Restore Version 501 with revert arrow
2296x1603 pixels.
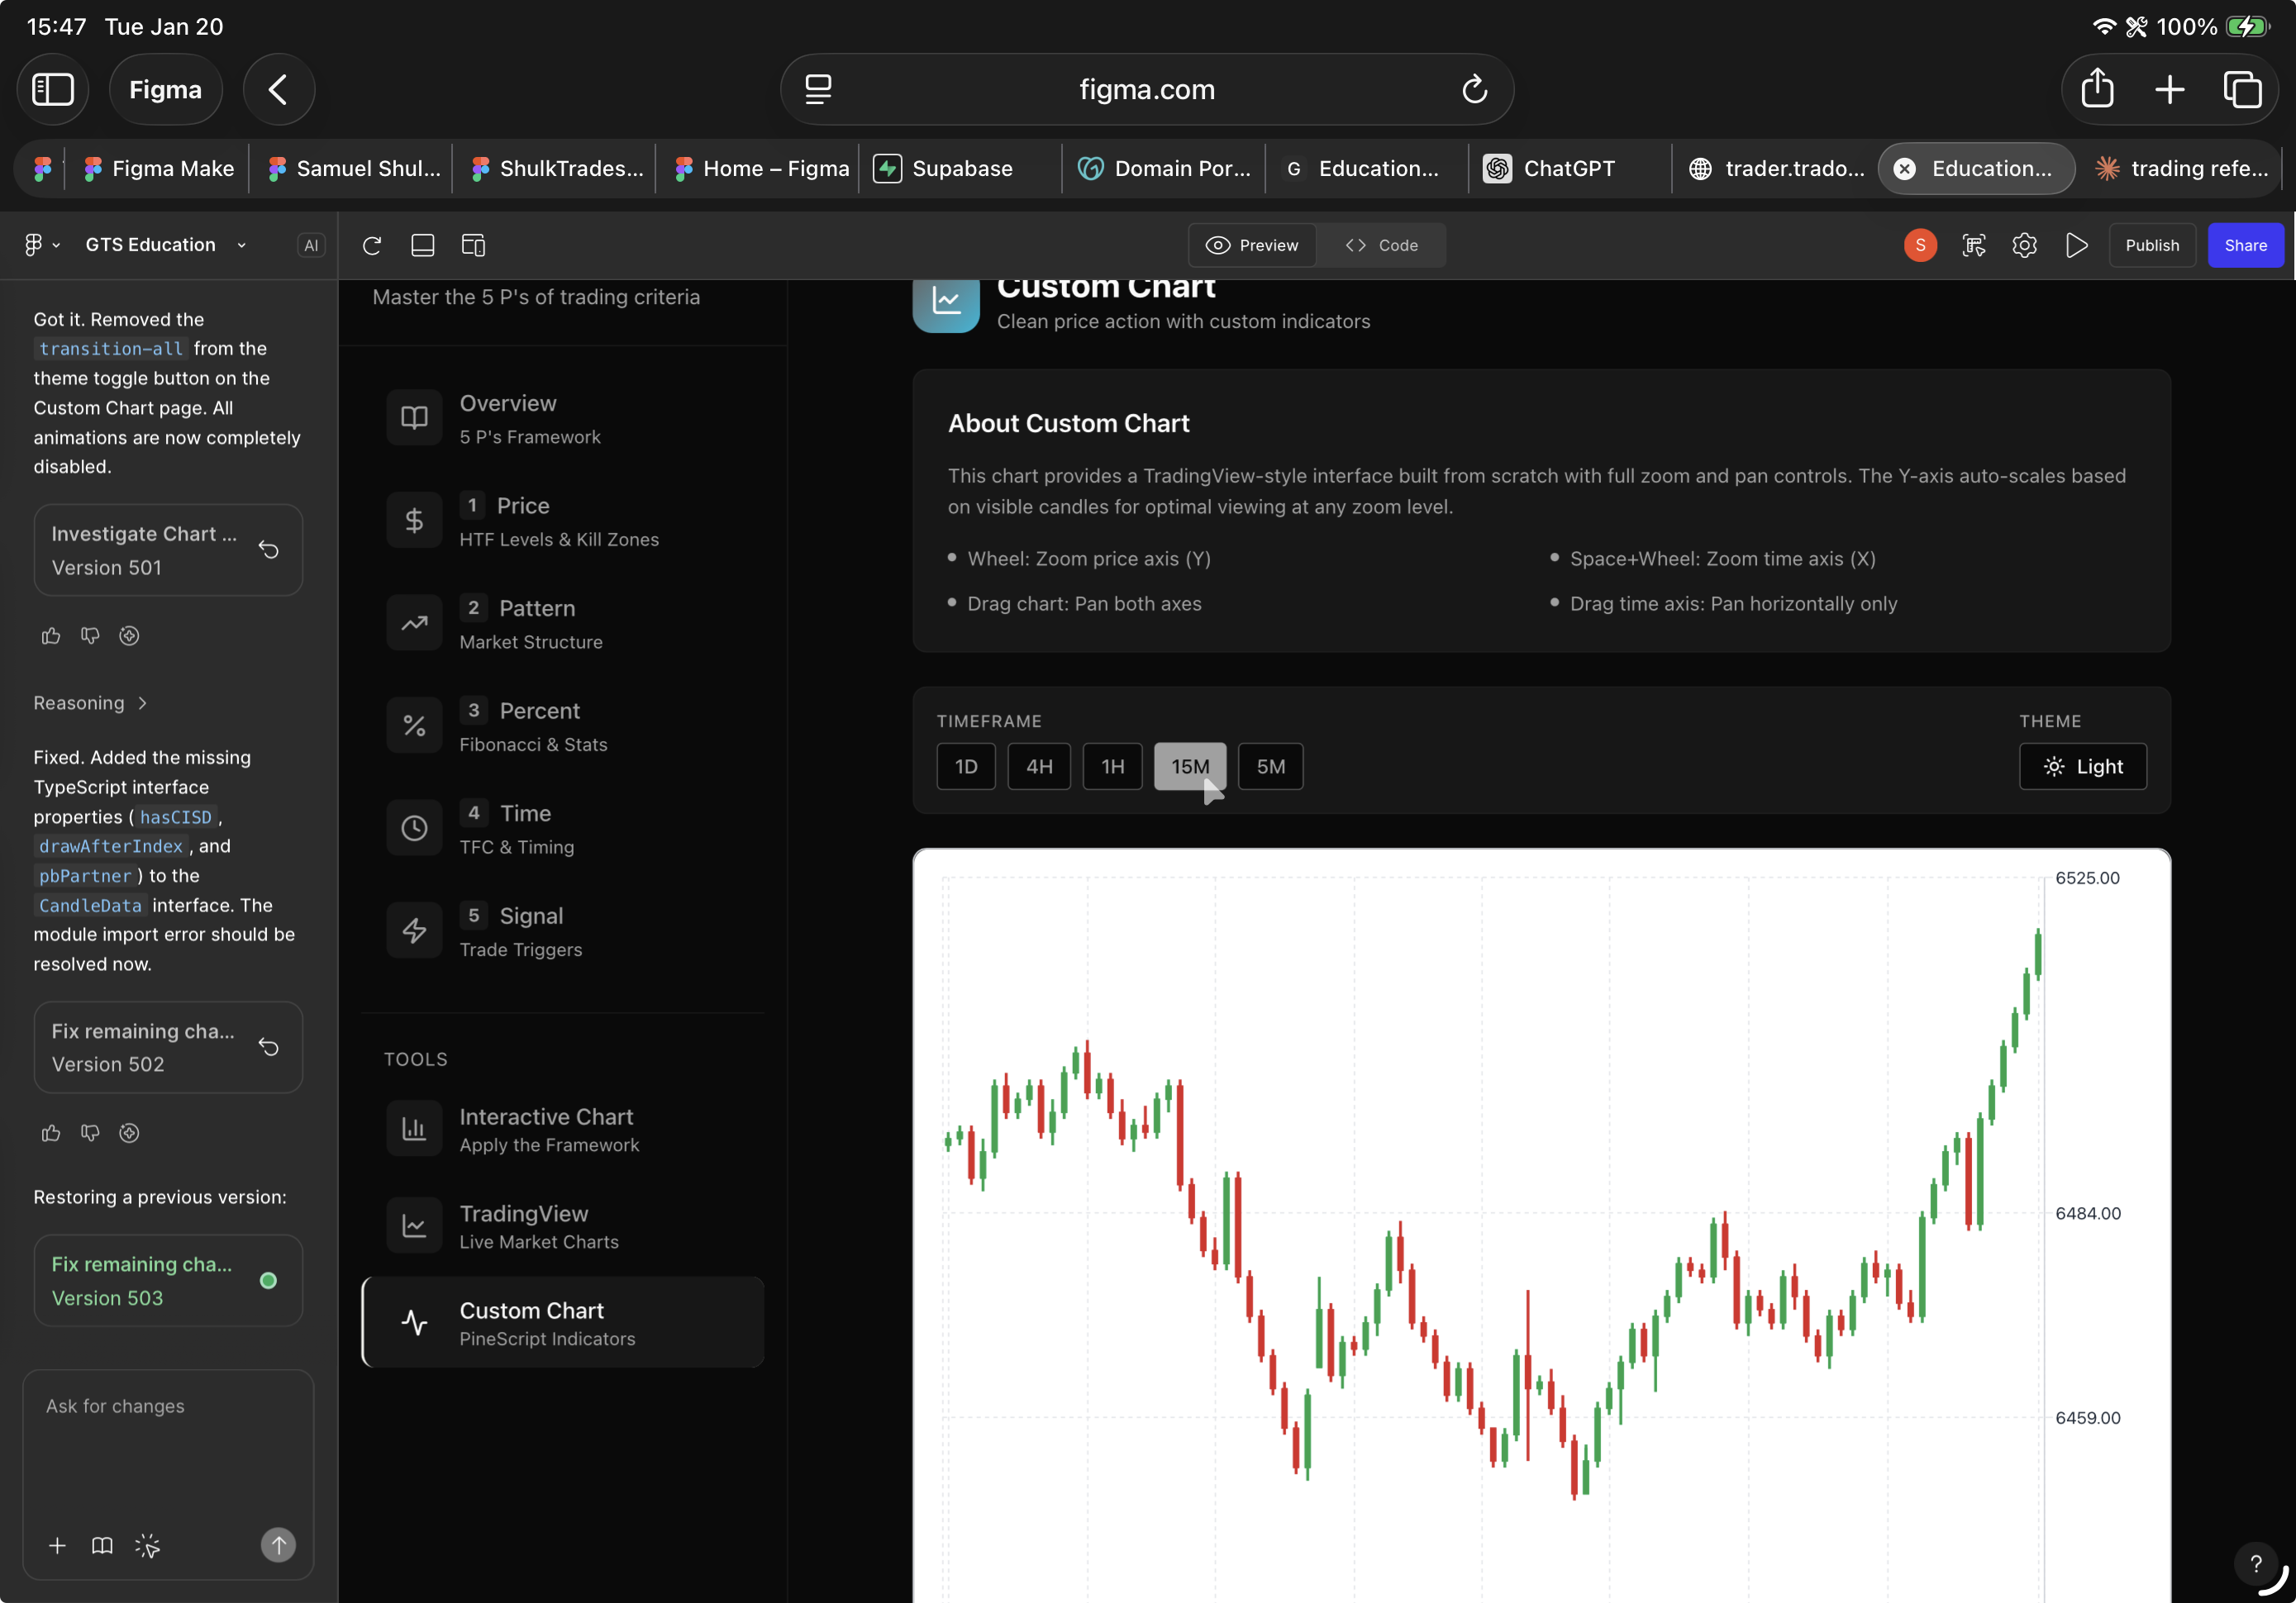pyautogui.click(x=268, y=550)
